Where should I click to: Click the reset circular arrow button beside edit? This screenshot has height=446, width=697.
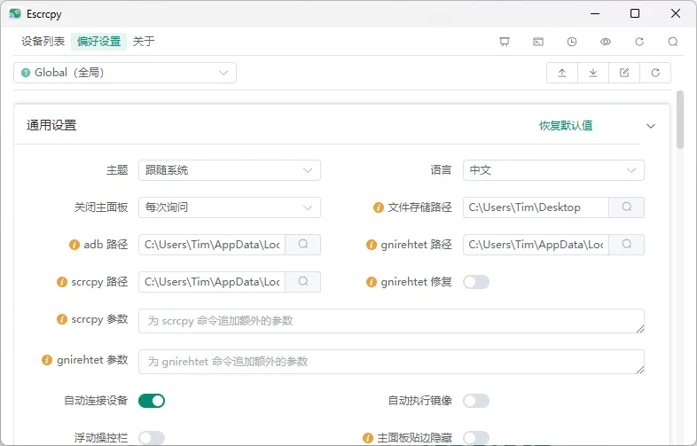[x=655, y=73]
